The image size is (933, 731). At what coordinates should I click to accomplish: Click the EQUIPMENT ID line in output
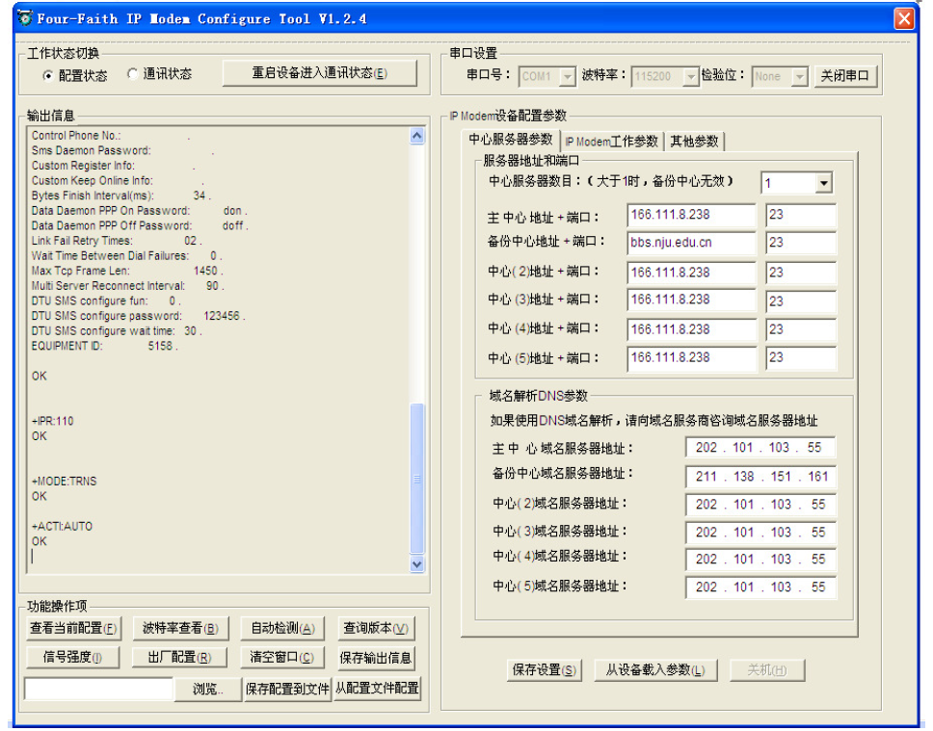[105, 346]
